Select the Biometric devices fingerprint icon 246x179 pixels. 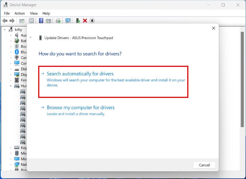point(17,46)
